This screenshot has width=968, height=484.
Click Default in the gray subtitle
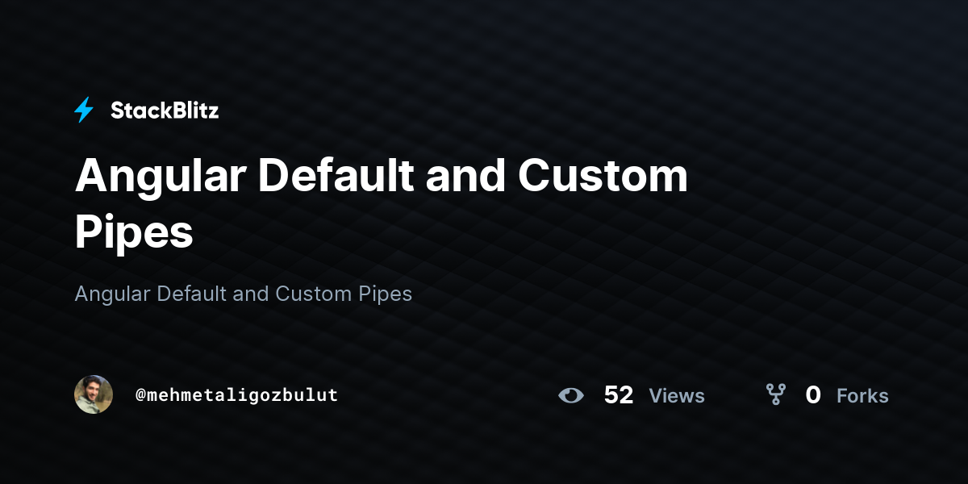[x=192, y=294]
